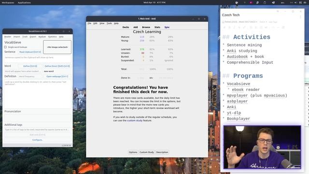Go to Decks in Anki
Screen dimensions: 309x174
coord(126,27)
